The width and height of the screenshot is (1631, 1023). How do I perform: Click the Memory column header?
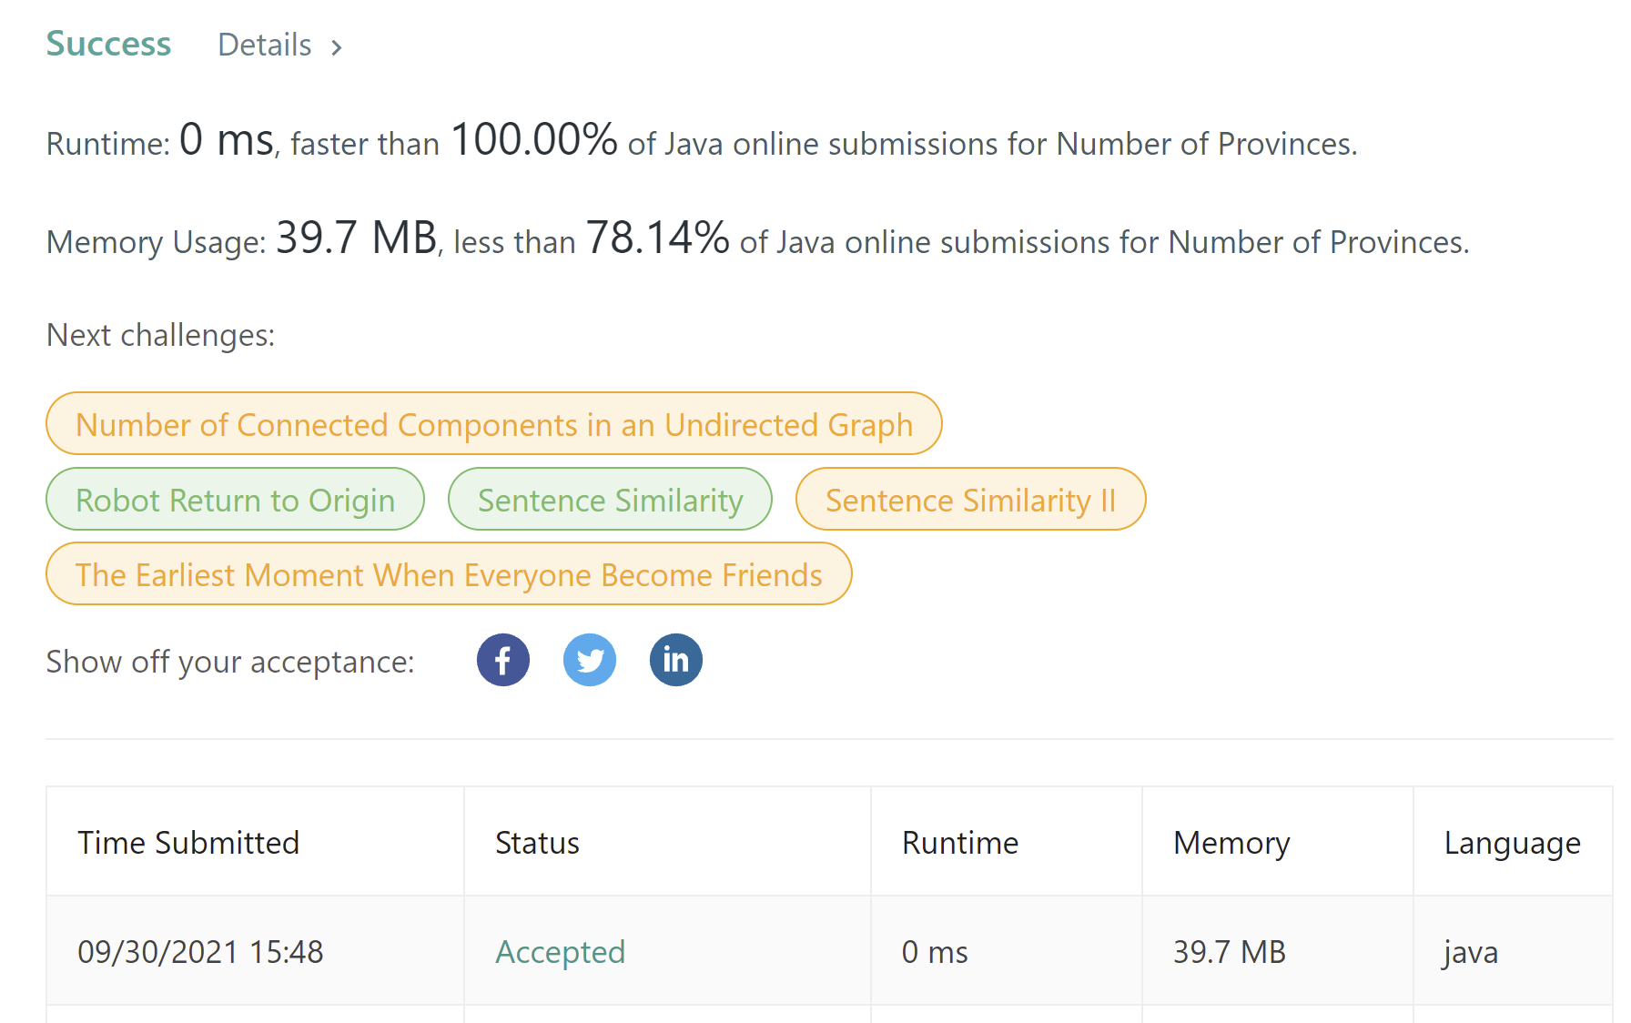[1231, 843]
